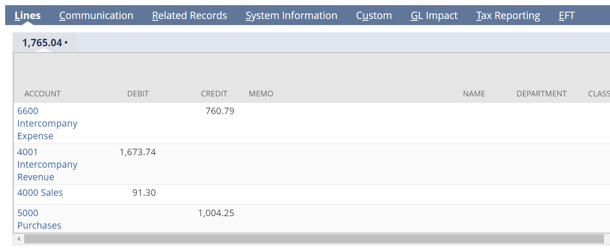
Task: Open the 5000 Purchases account link
Action: (39, 219)
